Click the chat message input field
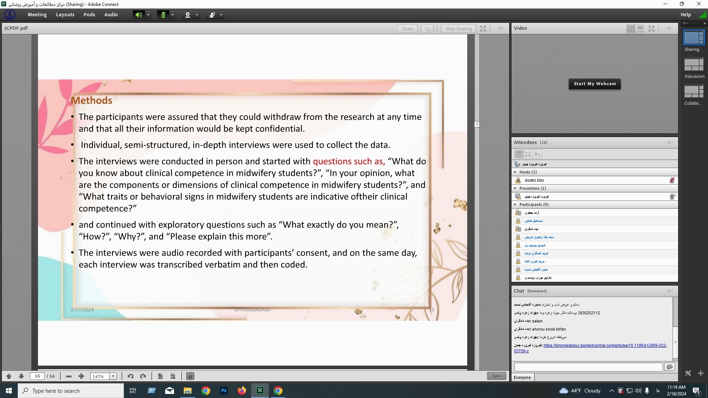 click(588, 367)
